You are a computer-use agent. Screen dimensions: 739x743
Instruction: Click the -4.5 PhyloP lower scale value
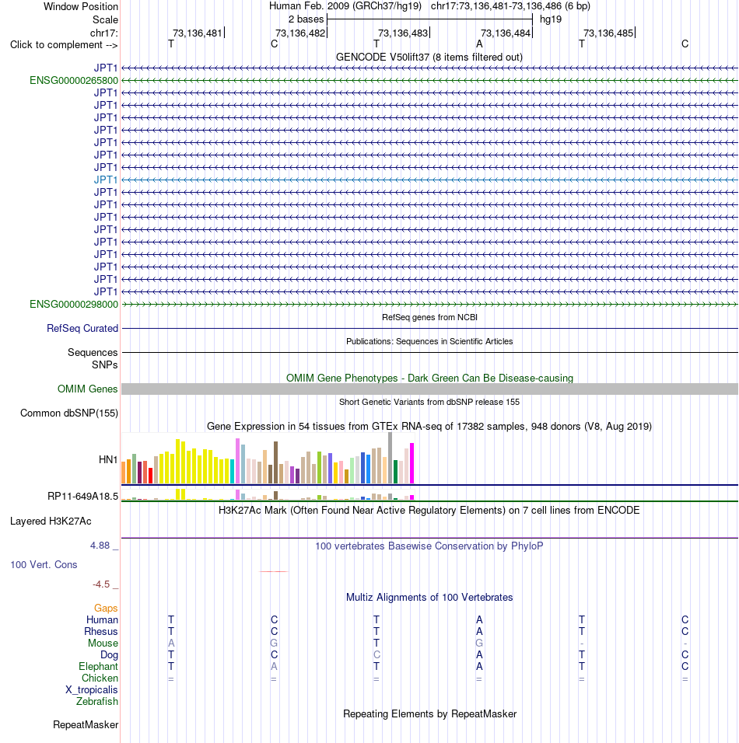(x=101, y=584)
